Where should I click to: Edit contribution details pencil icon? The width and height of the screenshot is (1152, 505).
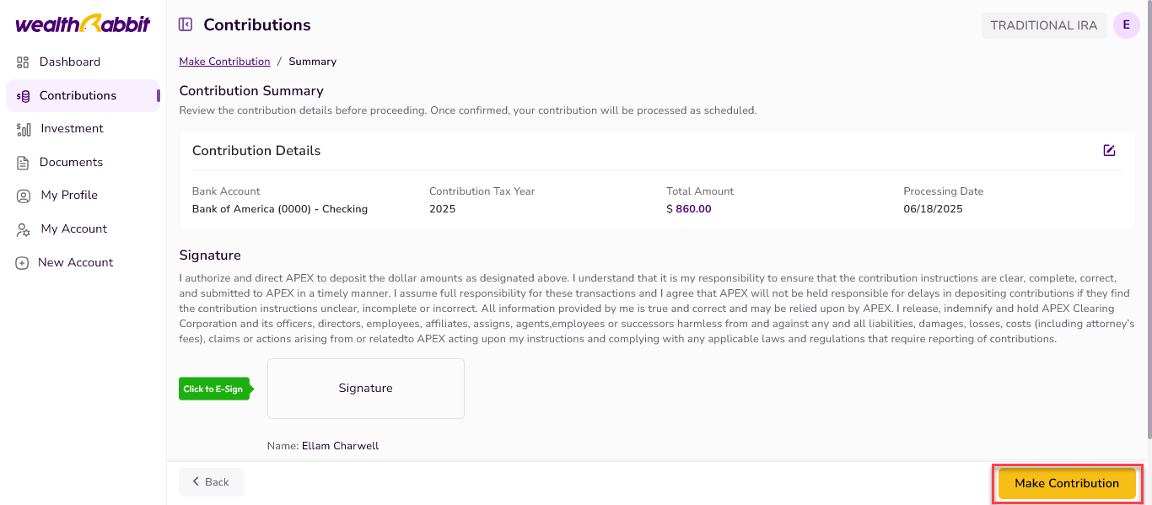[x=1109, y=151]
